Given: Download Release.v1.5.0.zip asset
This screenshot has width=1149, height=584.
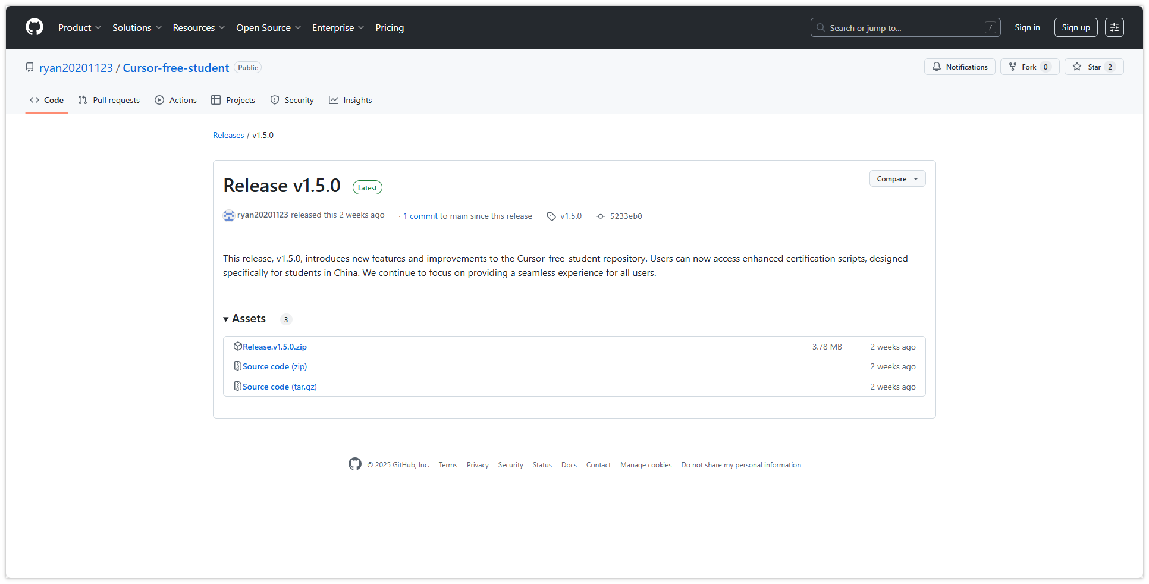Looking at the screenshot, I should click(x=274, y=347).
